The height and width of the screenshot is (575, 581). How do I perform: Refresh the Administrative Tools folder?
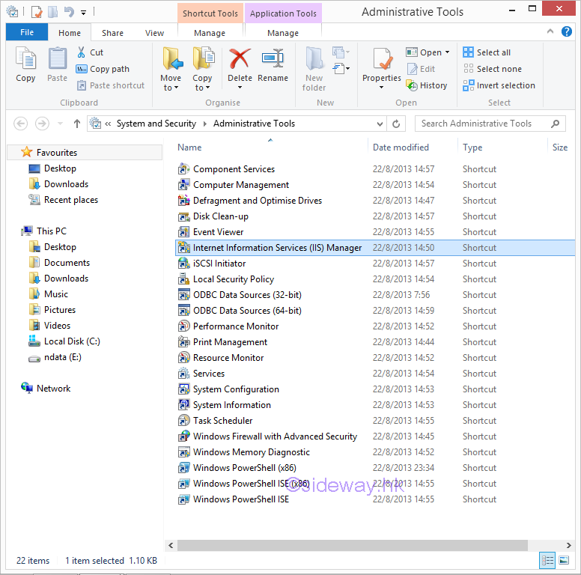pos(397,124)
